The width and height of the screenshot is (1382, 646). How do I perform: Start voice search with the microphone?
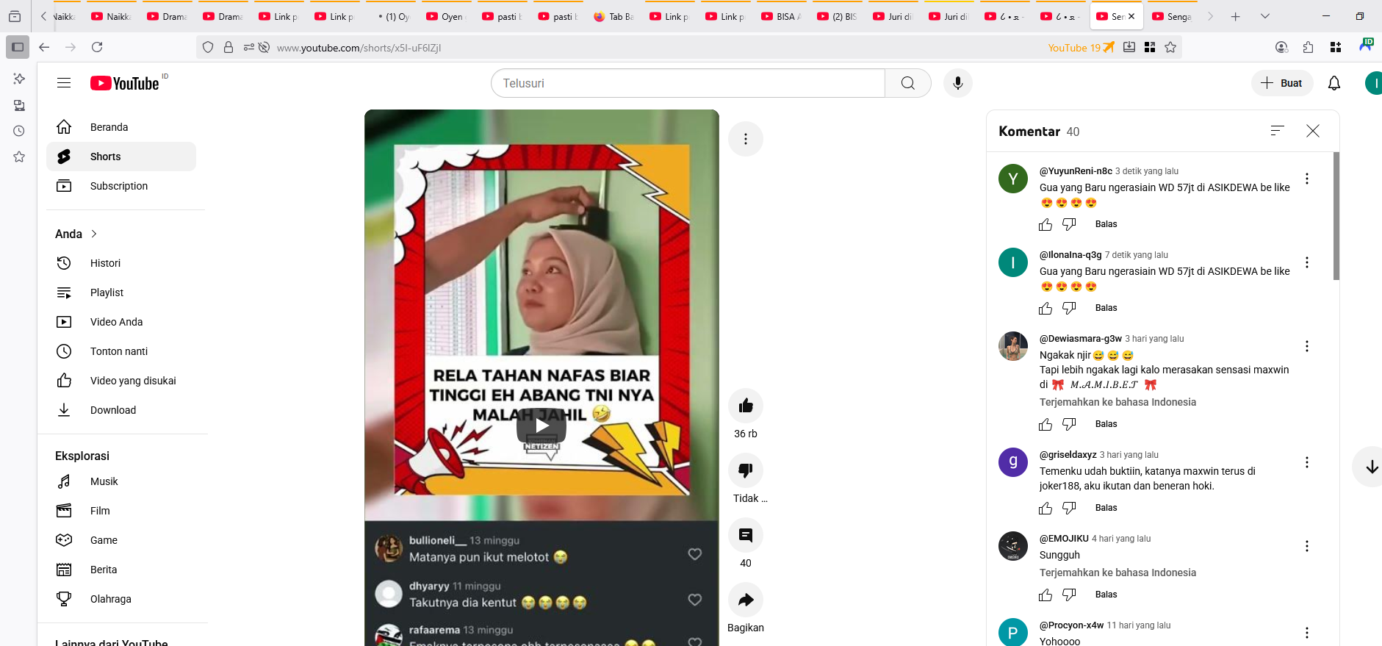[958, 83]
